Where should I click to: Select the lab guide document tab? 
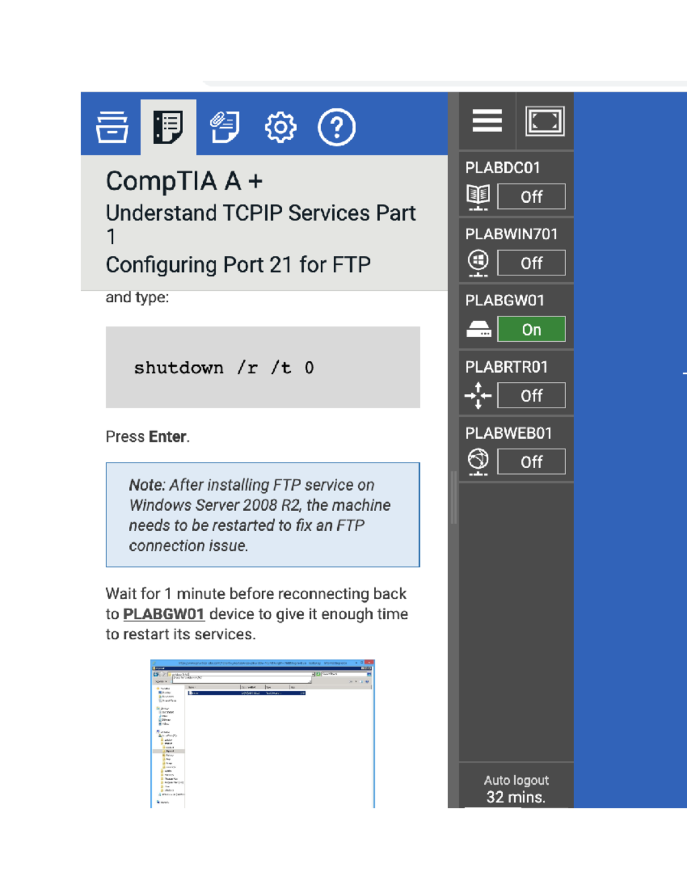(x=168, y=127)
